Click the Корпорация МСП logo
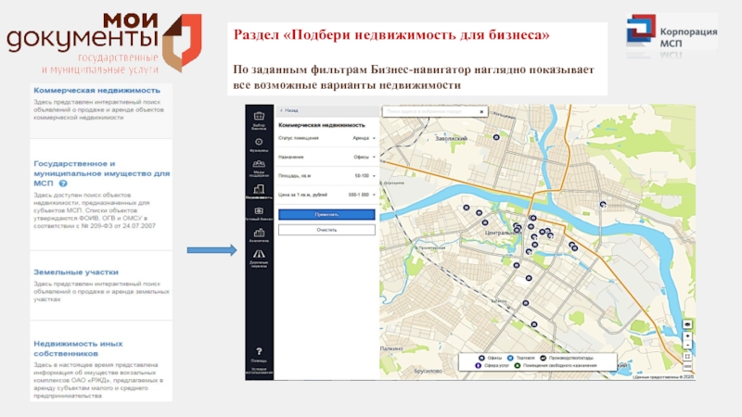This screenshot has height=417, width=742. (672, 36)
